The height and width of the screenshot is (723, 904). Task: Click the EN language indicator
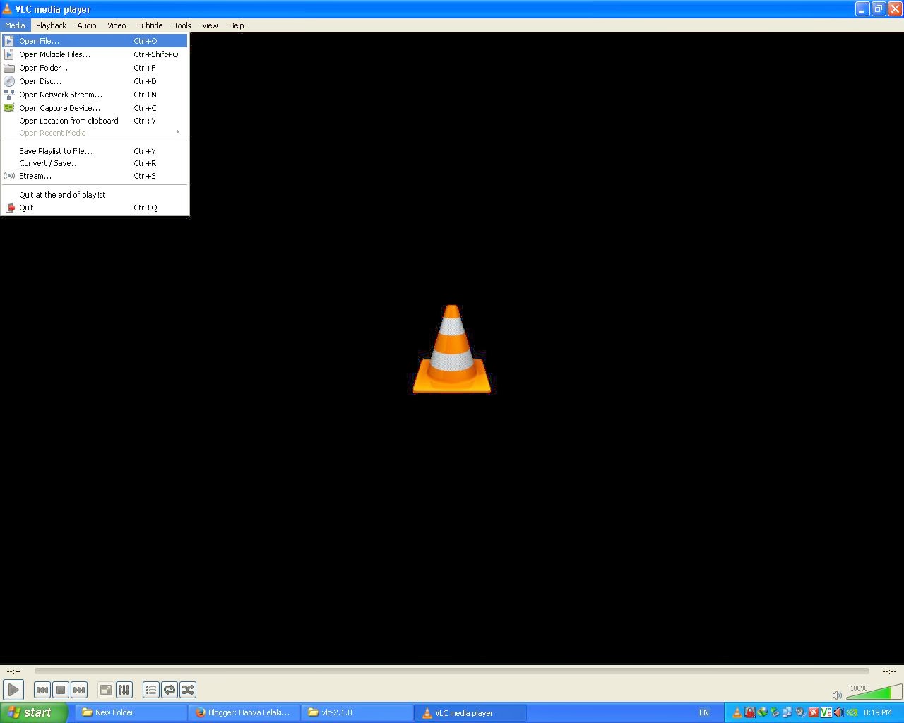(704, 712)
